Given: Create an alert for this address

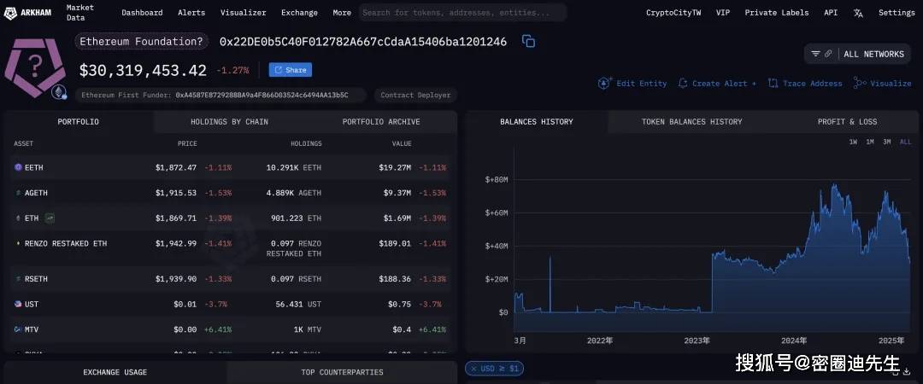Looking at the screenshot, I should coord(717,84).
